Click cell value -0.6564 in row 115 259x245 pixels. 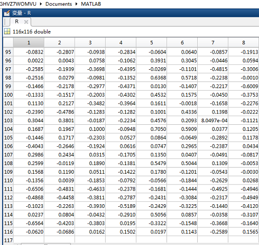pos(29,223)
